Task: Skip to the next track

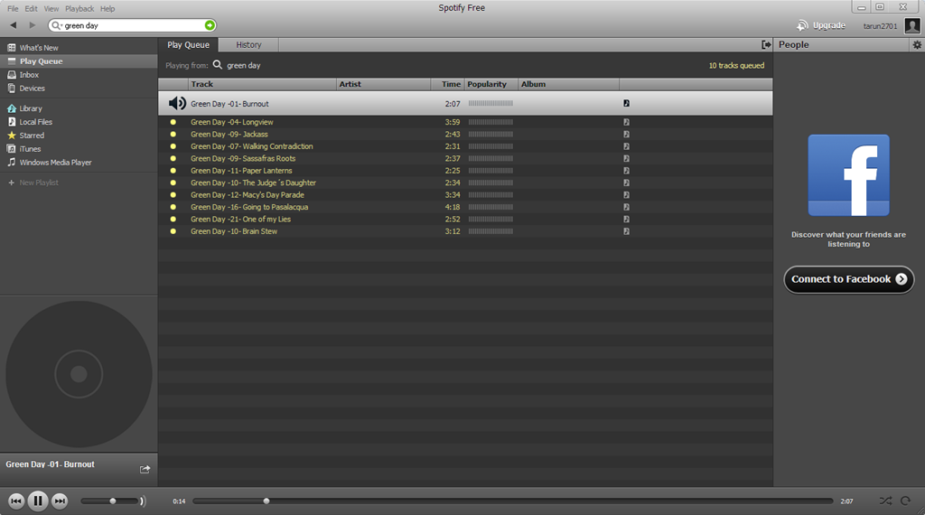Action: 60,501
